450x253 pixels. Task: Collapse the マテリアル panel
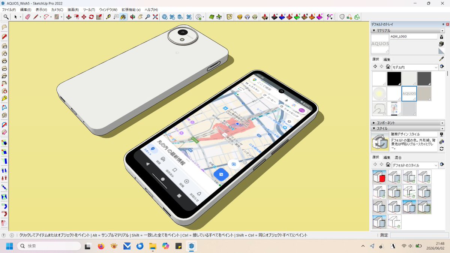click(373, 30)
